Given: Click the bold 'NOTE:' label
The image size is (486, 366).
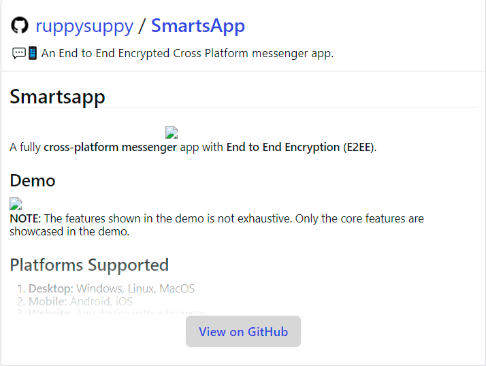Looking at the screenshot, I should (25, 218).
